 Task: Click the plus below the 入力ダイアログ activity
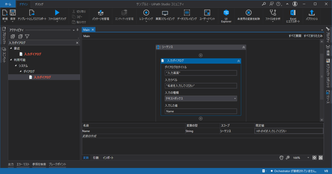pos(201,118)
